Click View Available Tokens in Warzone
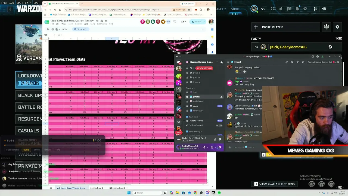Screen dimensions: 348x196 (x=274, y=184)
